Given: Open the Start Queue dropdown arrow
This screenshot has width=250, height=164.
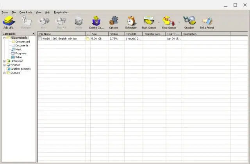Looking at the screenshot, I should (x=159, y=22).
